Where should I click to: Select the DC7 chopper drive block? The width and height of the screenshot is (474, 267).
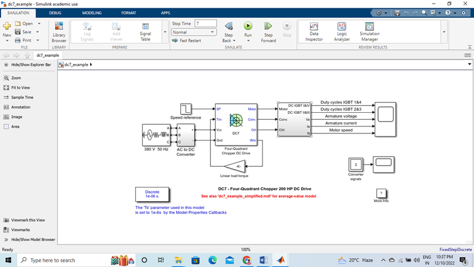pos(236,125)
